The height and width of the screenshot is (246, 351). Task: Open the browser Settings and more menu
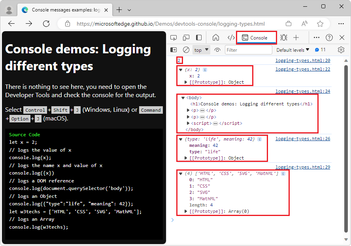coord(341,24)
